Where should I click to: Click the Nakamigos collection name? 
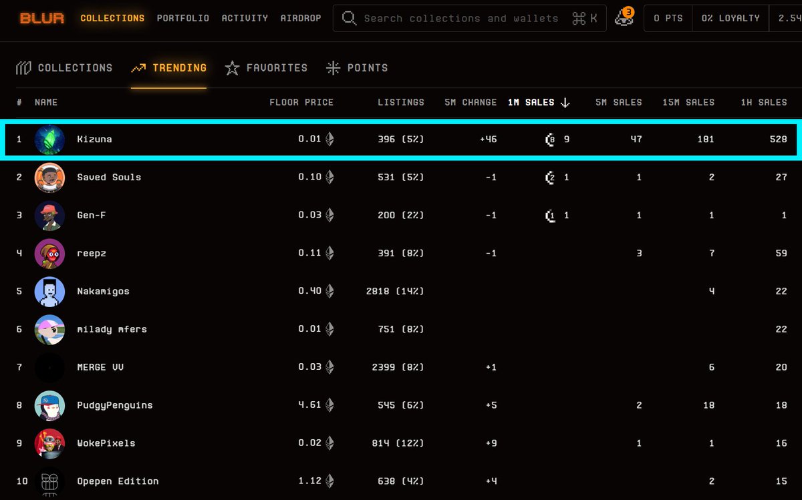(103, 292)
